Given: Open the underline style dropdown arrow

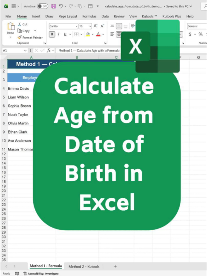Looking at the screenshot, I should [x=70, y=34].
